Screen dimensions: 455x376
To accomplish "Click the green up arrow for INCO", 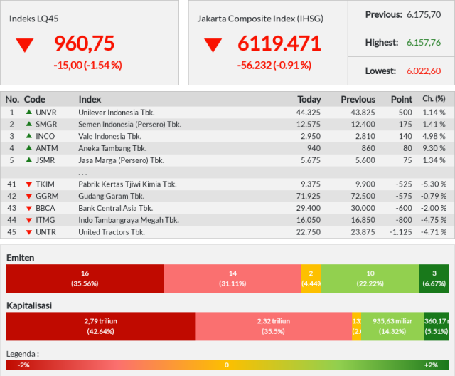I will point(29,136).
